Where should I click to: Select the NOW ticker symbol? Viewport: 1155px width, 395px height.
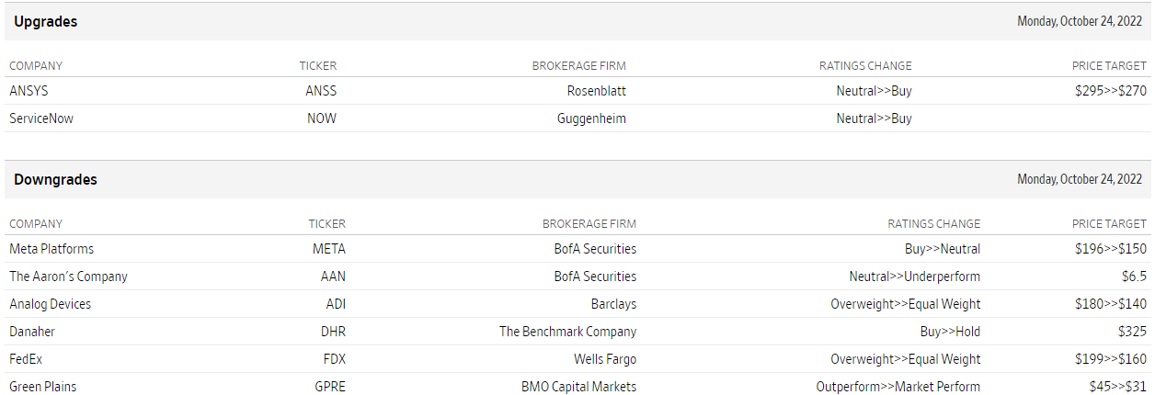(x=322, y=118)
